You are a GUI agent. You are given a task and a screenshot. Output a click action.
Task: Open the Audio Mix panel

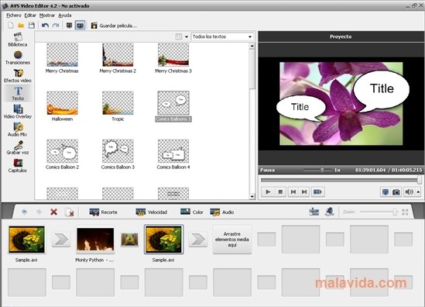tap(18, 129)
